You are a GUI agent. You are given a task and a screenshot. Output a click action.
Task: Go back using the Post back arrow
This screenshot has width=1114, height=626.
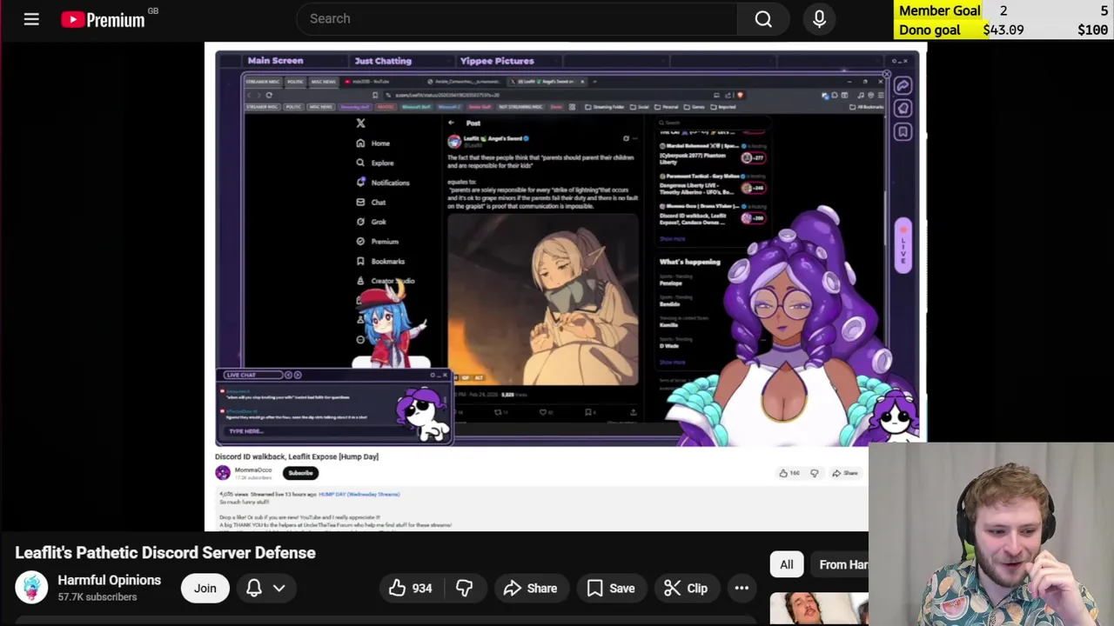tap(451, 123)
